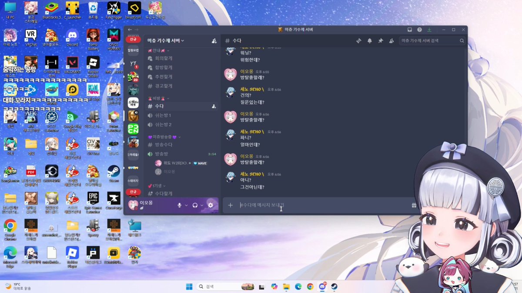Open the Discord icon in the taskbar
The width and height of the screenshot is (522, 293).
(322, 286)
